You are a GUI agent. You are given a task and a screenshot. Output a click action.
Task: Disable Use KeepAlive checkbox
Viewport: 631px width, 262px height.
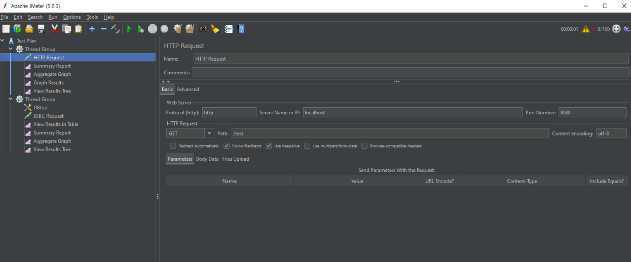point(269,146)
